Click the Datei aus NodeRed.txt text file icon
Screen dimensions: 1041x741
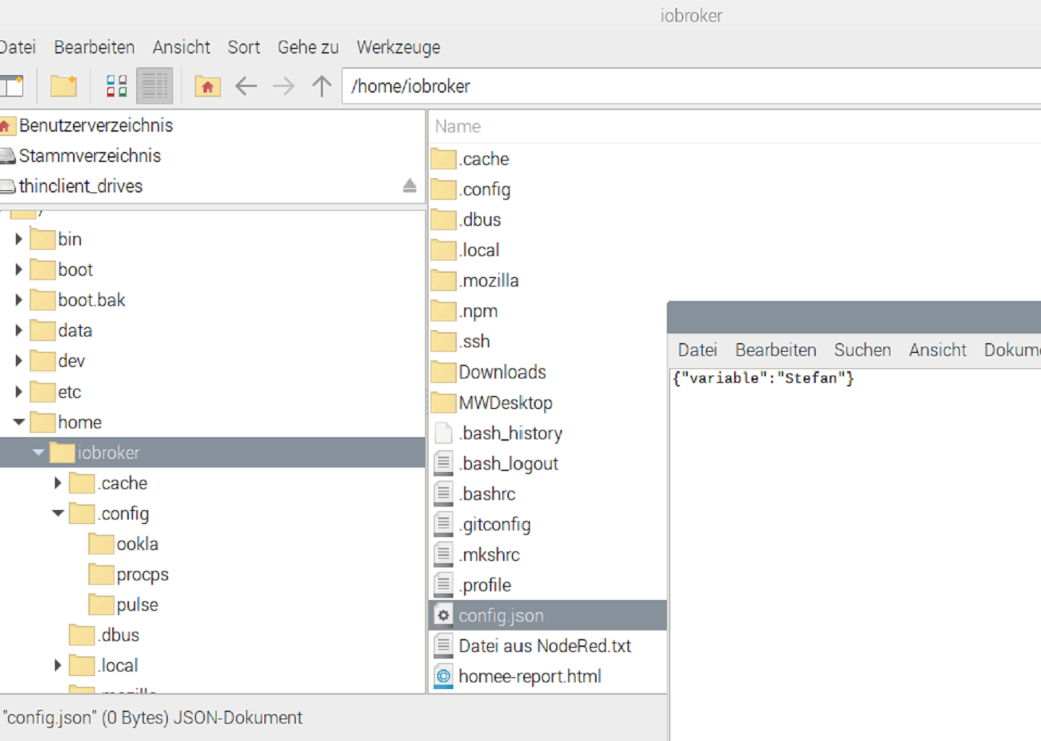click(x=444, y=645)
